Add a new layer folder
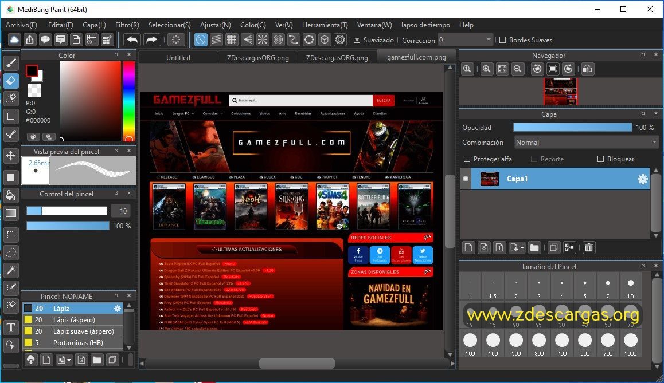Screen dimensions: 664x383 (x=534, y=247)
